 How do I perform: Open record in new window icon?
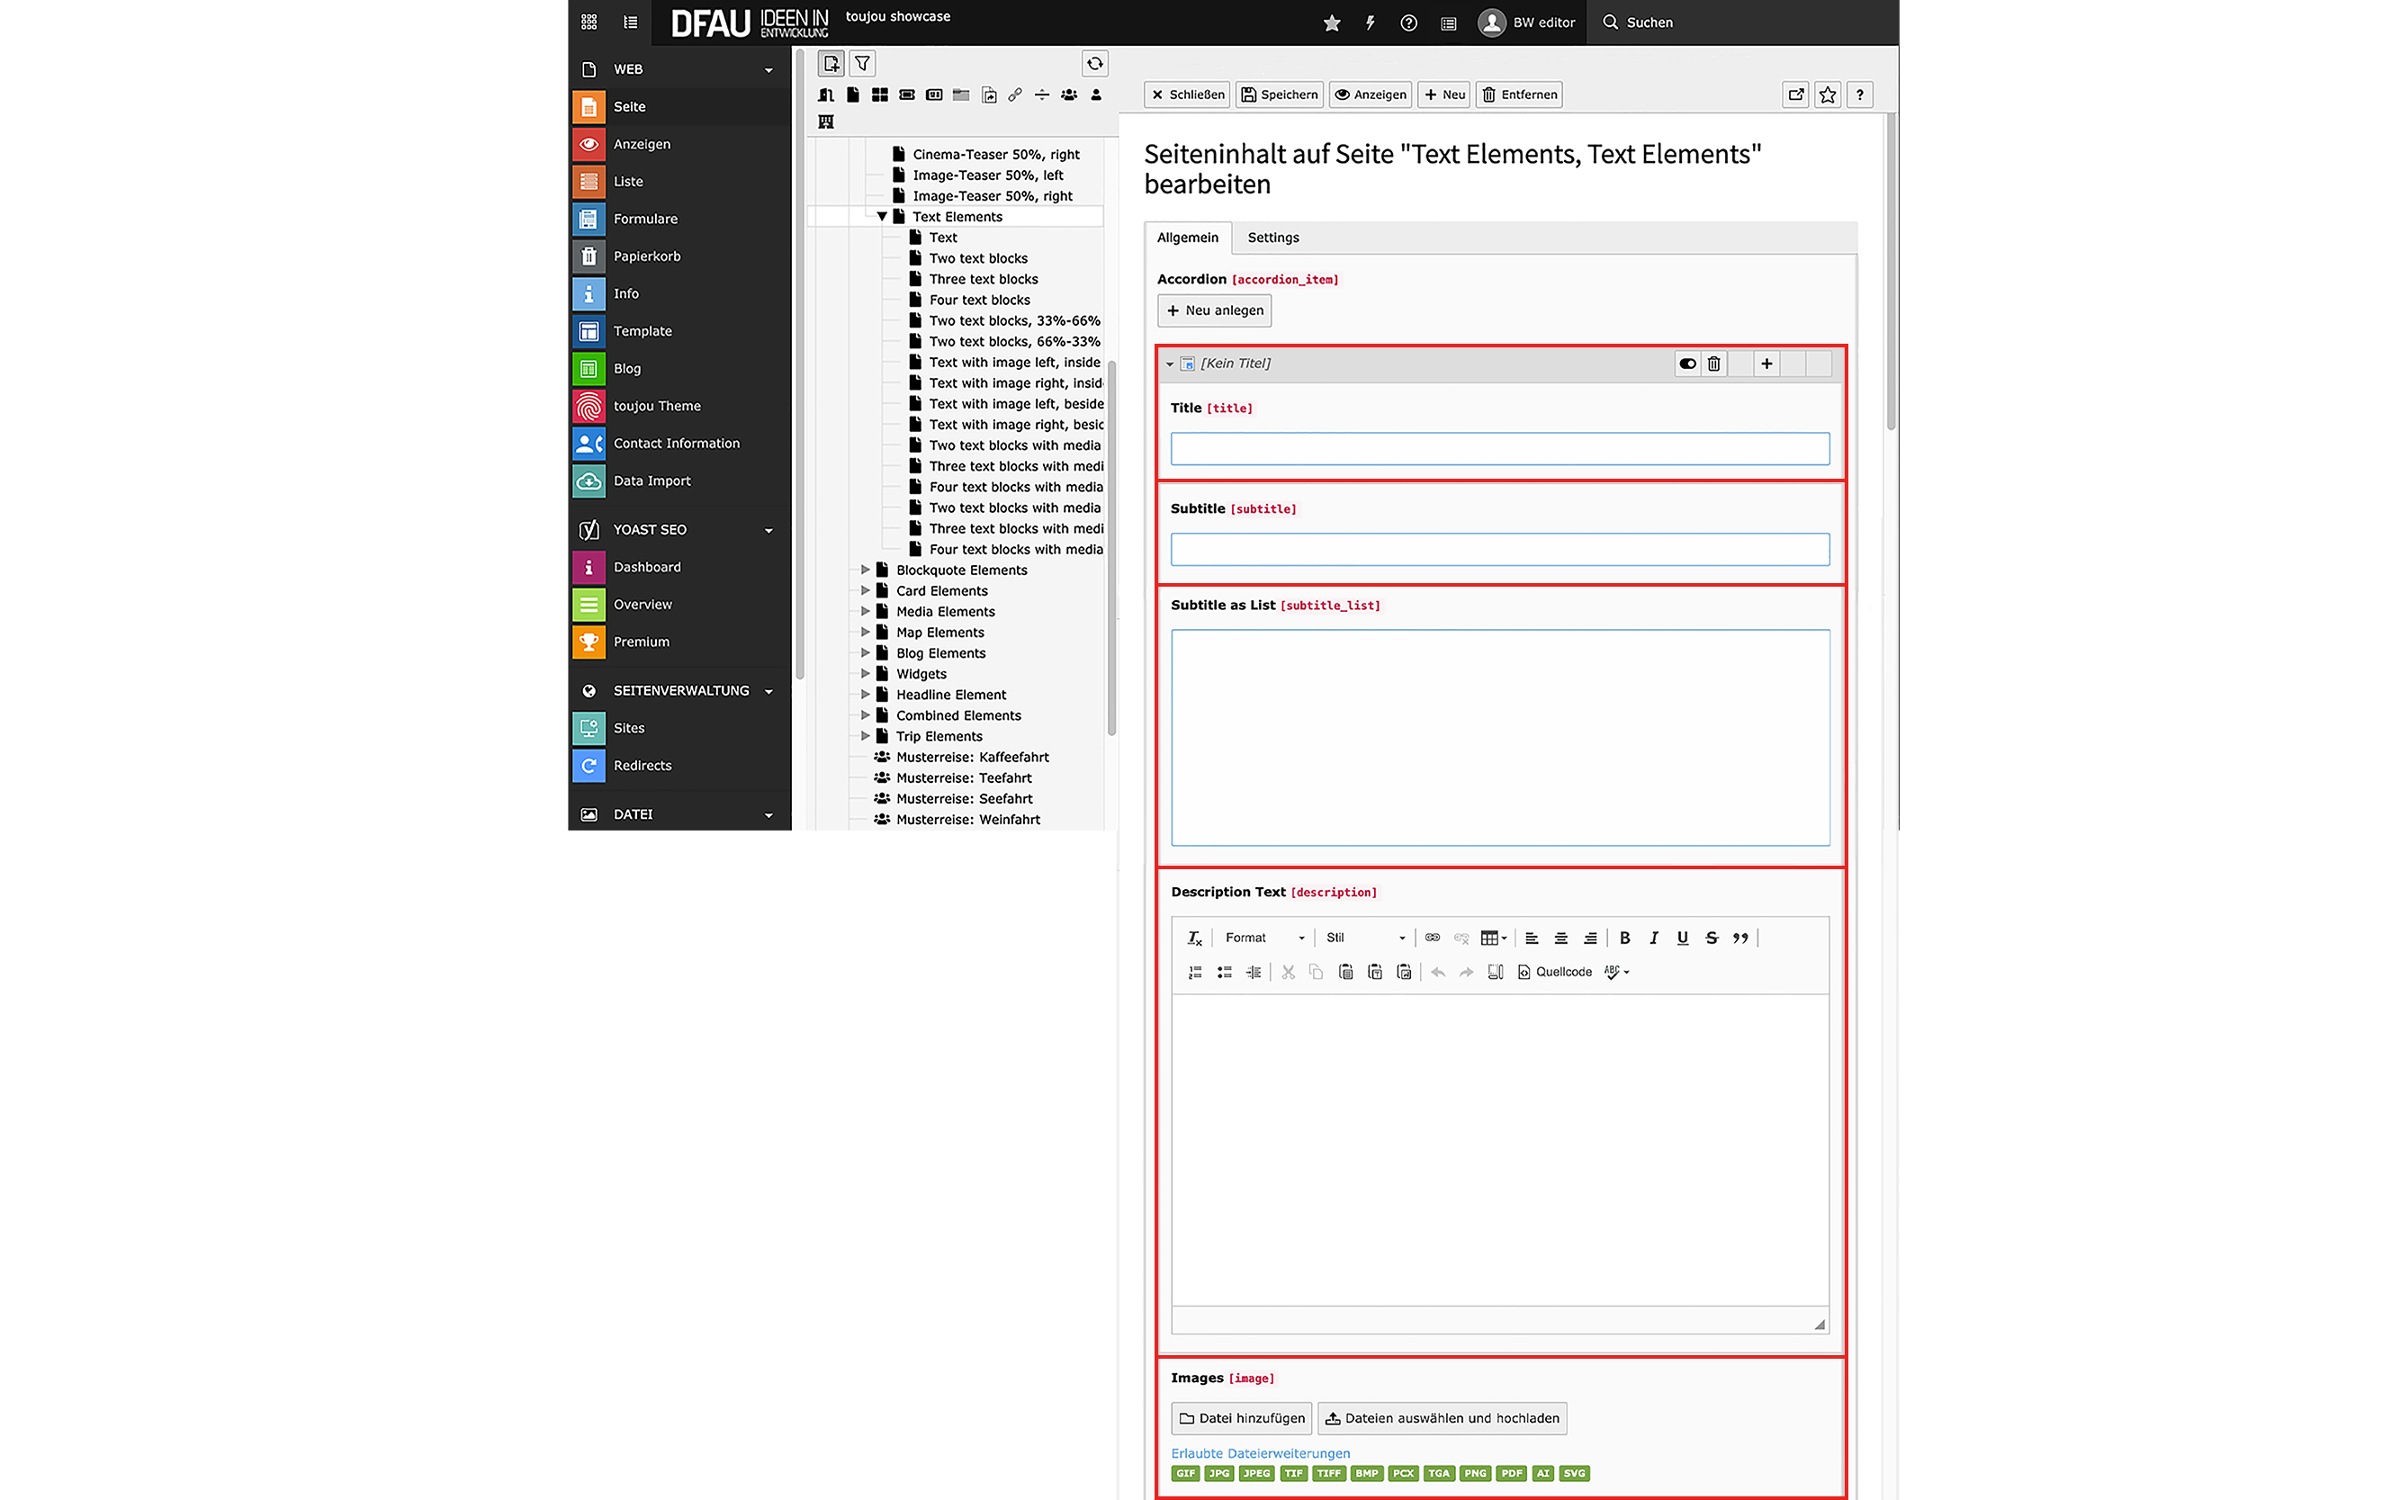(1796, 94)
